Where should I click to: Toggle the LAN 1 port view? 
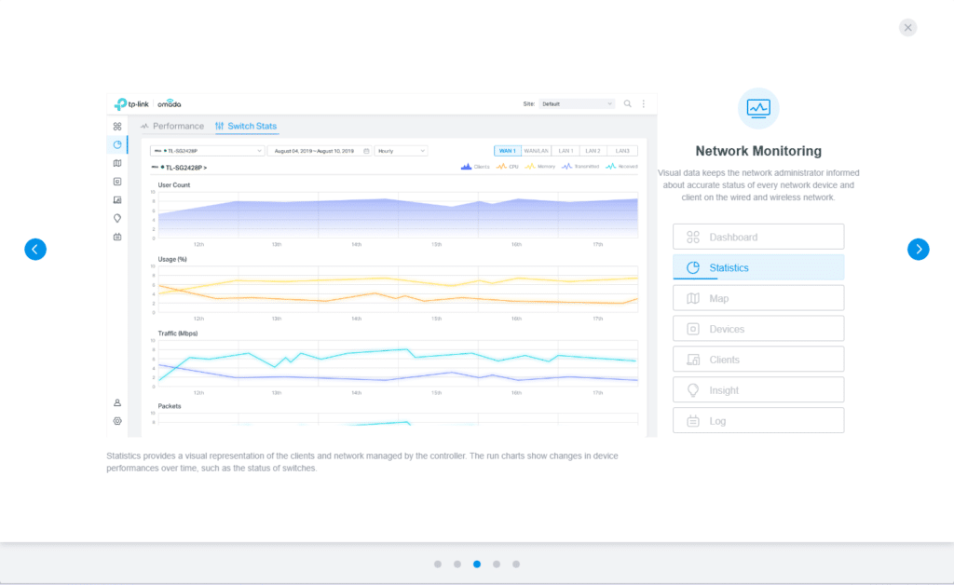(x=565, y=150)
